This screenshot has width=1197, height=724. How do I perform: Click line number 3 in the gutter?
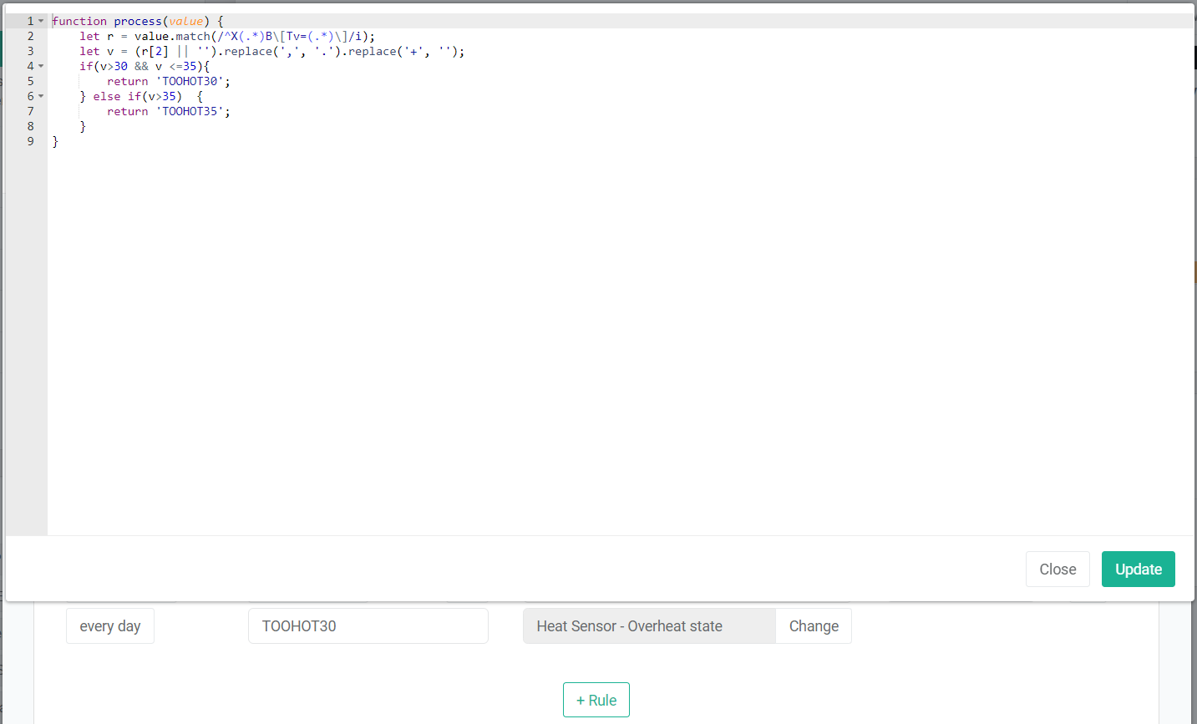click(x=31, y=51)
